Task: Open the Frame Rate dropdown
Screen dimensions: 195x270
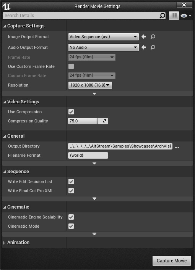Action: click(92, 57)
